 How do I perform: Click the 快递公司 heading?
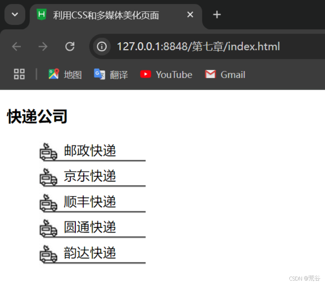click(37, 116)
